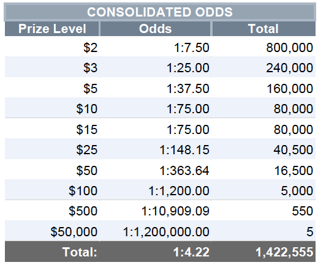This screenshot has height=265, width=318.
Task: Click the 1:25.00 odds value
Action: pyautogui.click(x=188, y=68)
